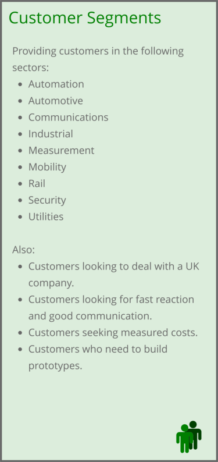Click the Communications sector entry
The width and height of the screenshot is (218, 462).
[x=68, y=118]
